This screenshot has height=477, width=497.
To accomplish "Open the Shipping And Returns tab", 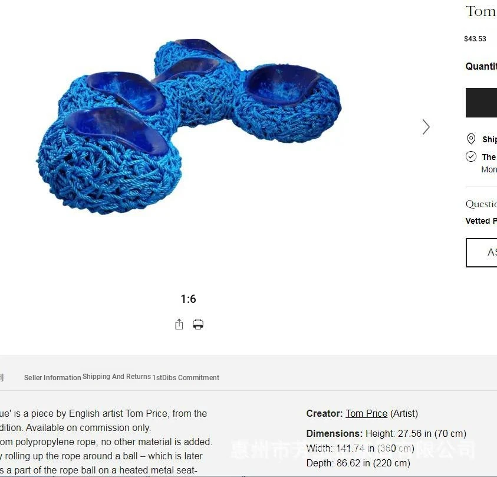I will (117, 377).
